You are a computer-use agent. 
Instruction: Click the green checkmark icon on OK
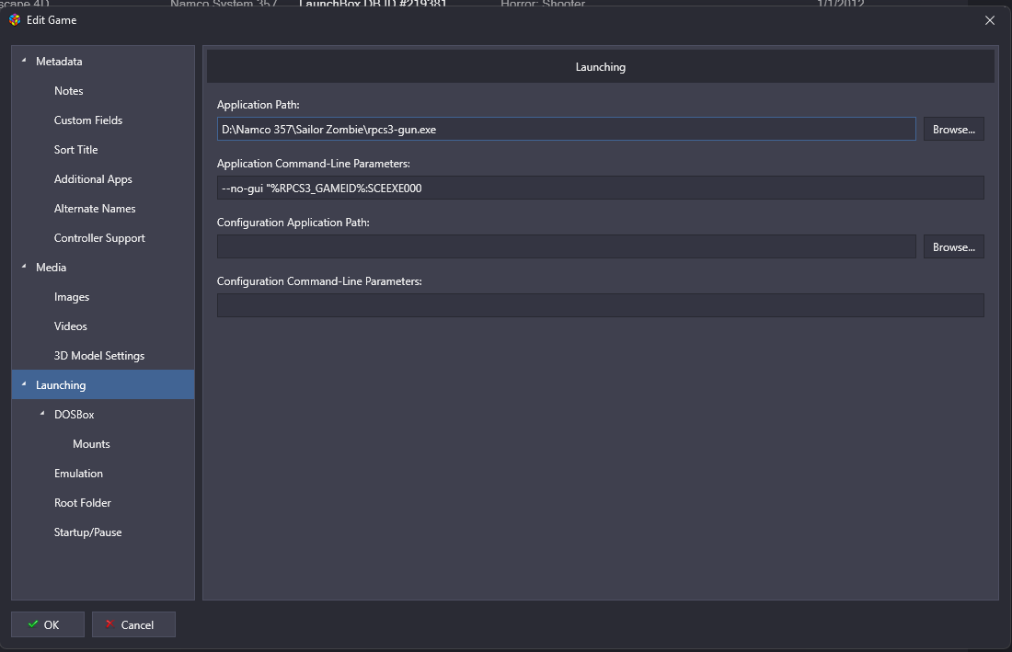[x=33, y=624]
